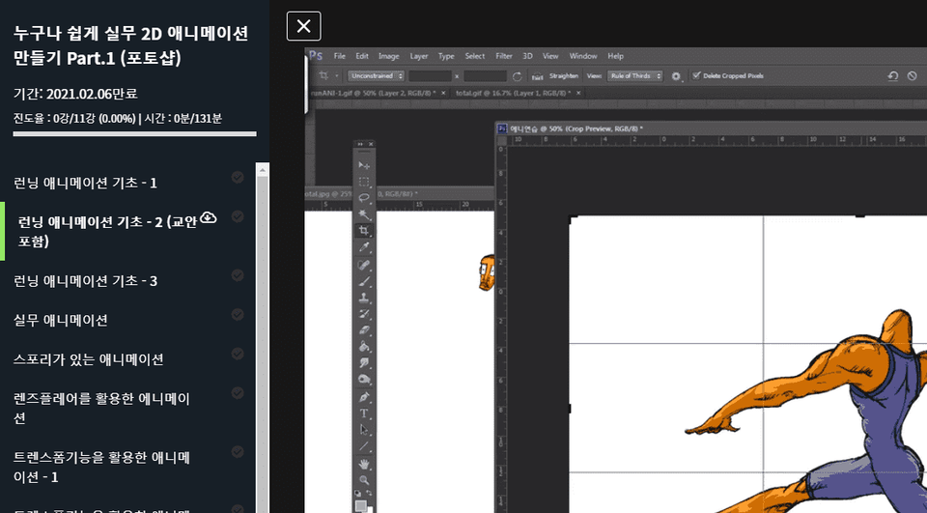Image resolution: width=927 pixels, height=513 pixels.
Task: Open the Image menu
Action: pyautogui.click(x=388, y=56)
